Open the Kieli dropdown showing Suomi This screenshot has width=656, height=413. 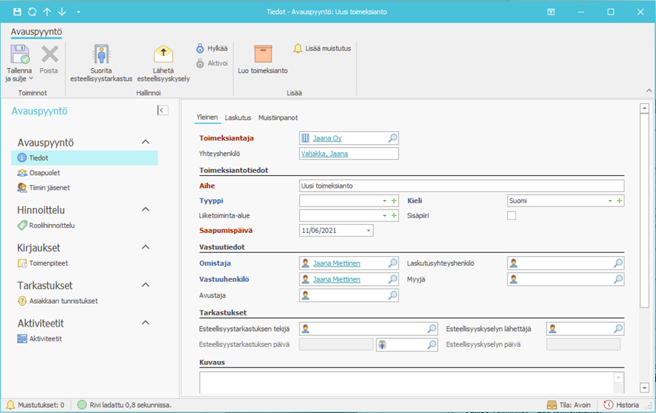[610, 201]
